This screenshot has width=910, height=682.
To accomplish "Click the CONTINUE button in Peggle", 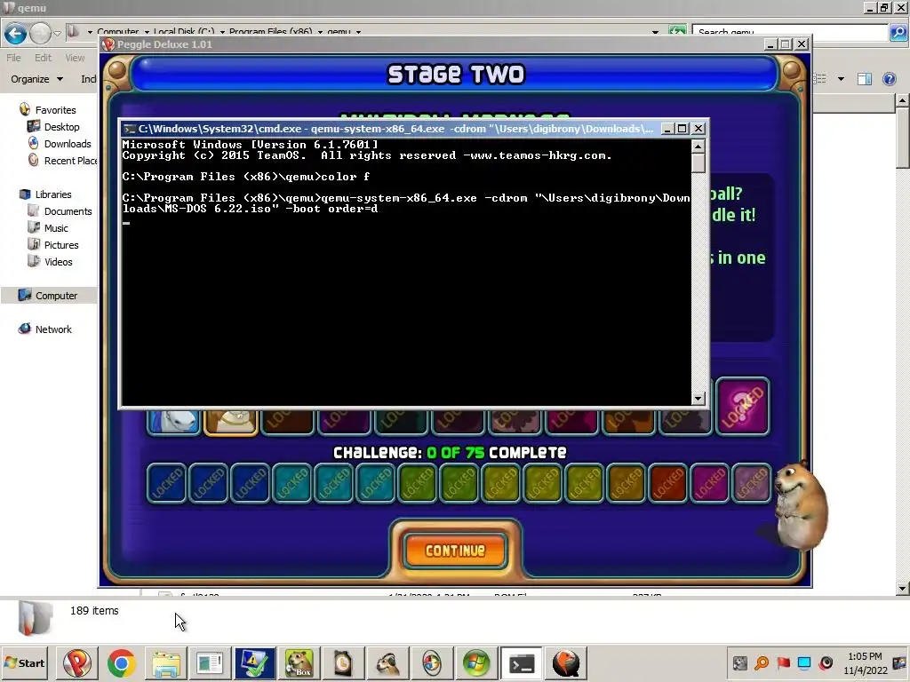I will pos(455,550).
